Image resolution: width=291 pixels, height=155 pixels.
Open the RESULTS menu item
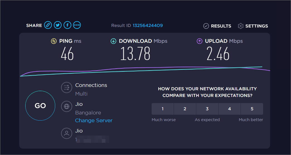pos(221,26)
